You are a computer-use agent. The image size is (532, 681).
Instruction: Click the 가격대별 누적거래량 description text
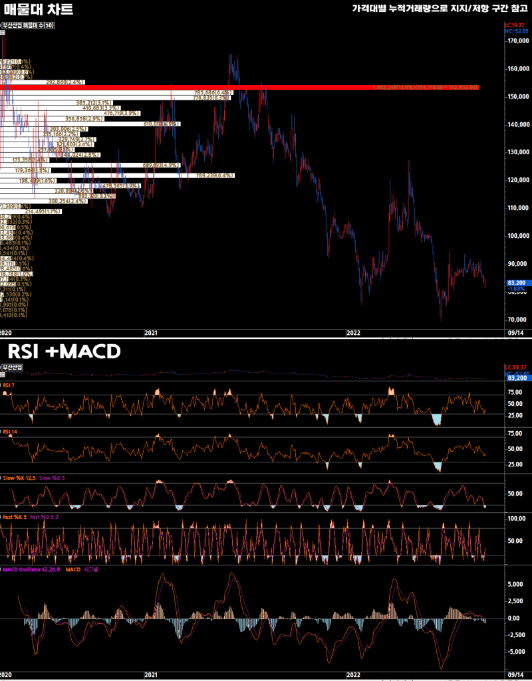point(440,8)
